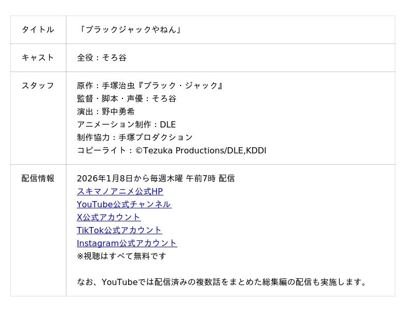Click the closing sentence about YouTube総集編
This screenshot has height=312, width=415.
[223, 282]
